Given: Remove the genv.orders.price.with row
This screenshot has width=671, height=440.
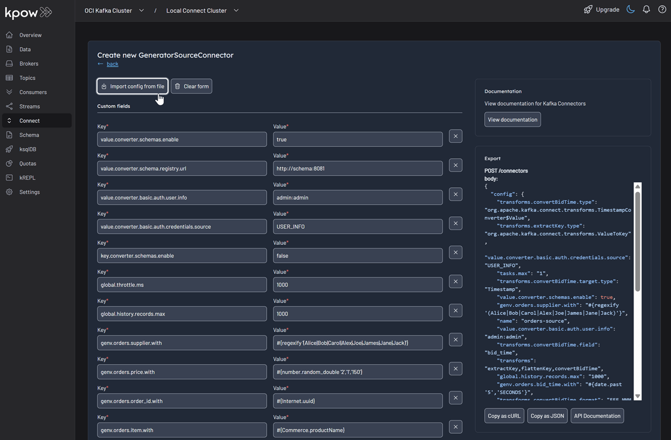Looking at the screenshot, I should 456,369.
